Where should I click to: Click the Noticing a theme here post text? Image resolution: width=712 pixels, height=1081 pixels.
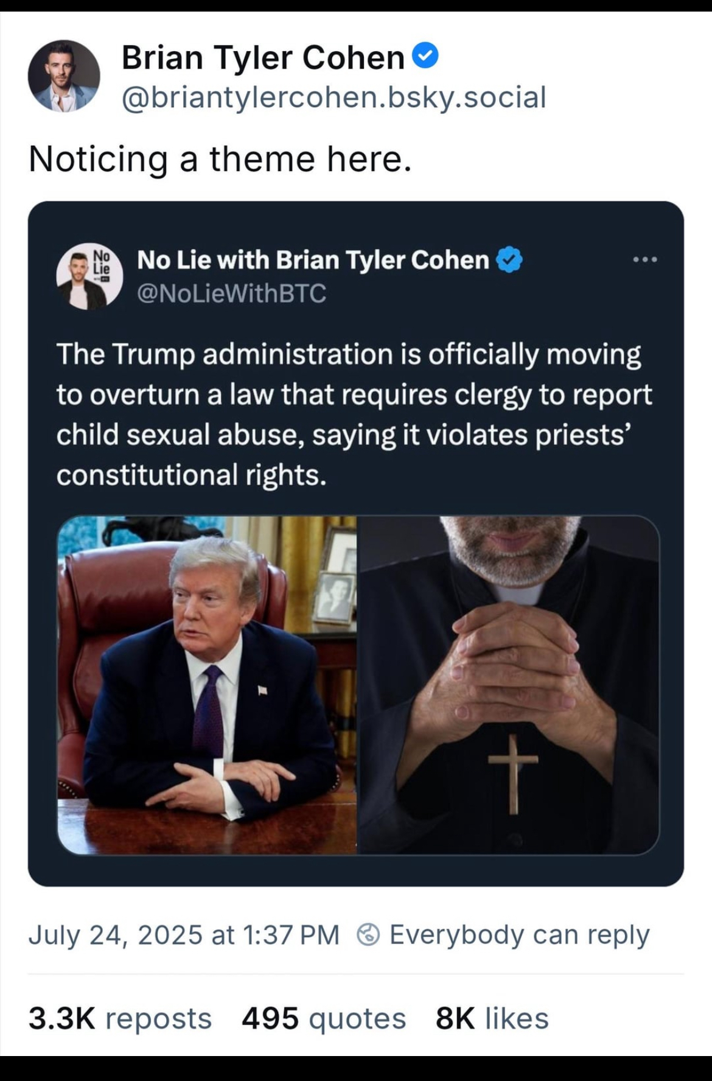[220, 159]
